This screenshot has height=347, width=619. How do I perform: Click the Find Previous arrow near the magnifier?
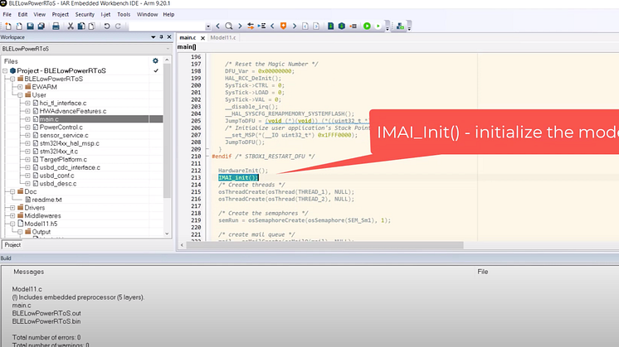click(x=218, y=26)
